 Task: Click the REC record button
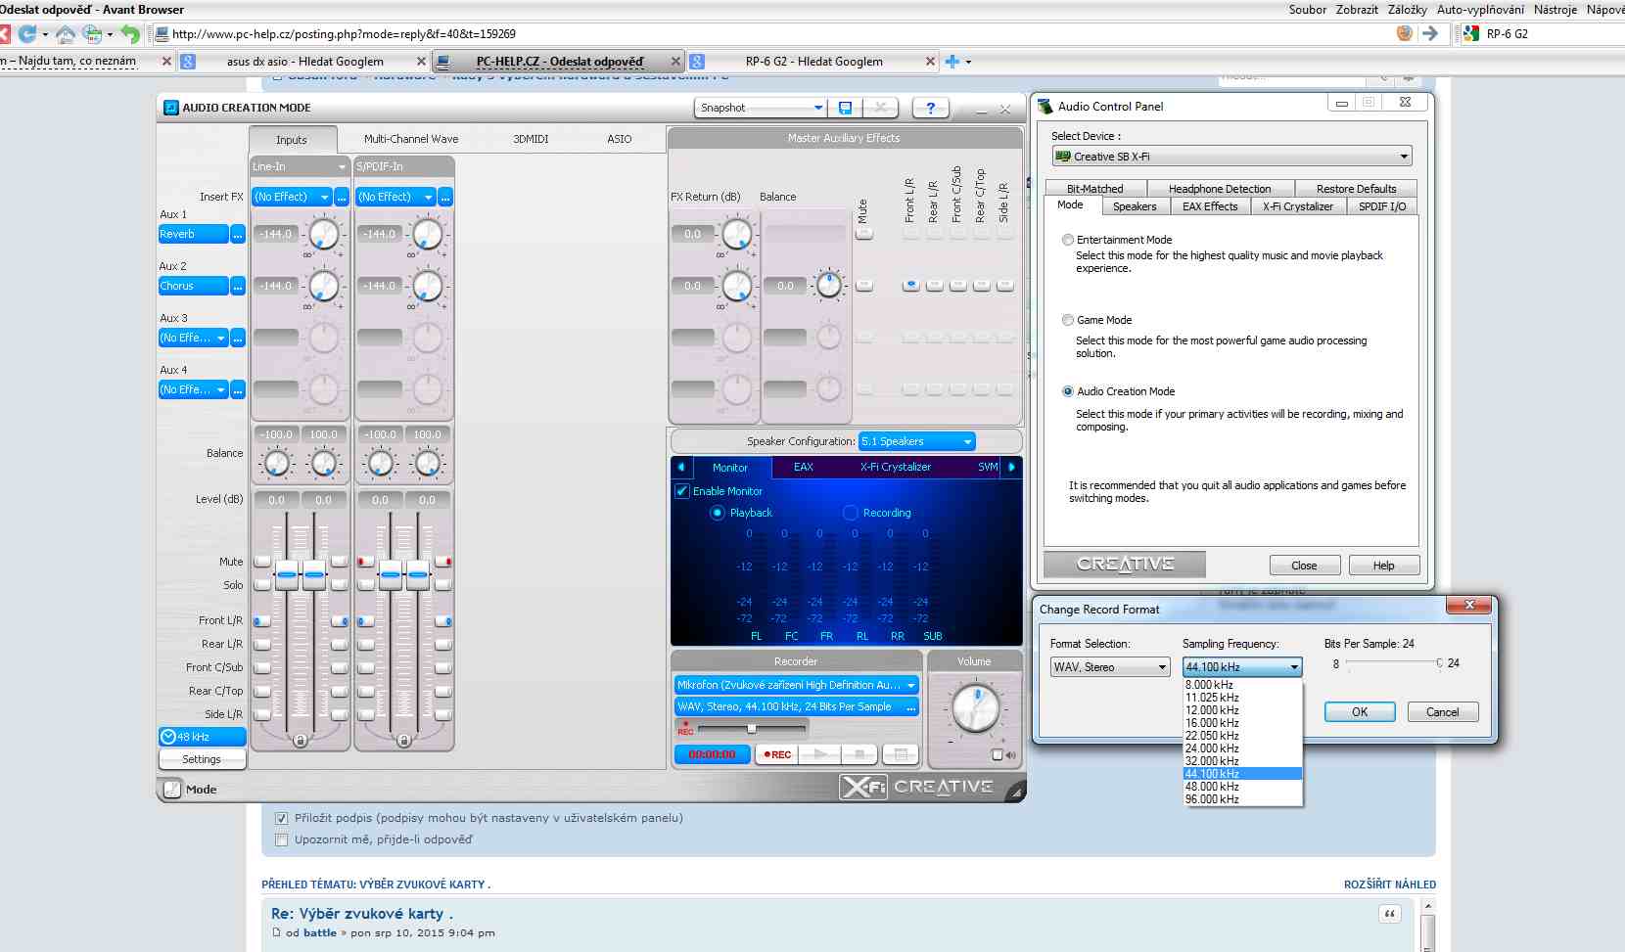777,754
